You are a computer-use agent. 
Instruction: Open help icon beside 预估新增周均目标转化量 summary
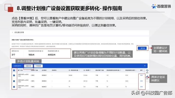(42, 51)
